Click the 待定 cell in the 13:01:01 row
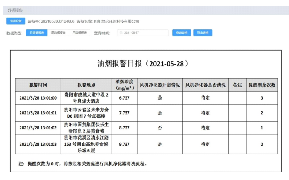 (x=205, y=113)
